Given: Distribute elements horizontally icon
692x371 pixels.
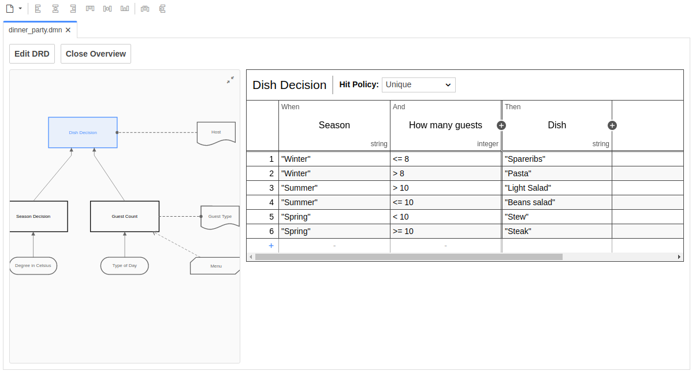Looking at the screenshot, I should click(145, 9).
